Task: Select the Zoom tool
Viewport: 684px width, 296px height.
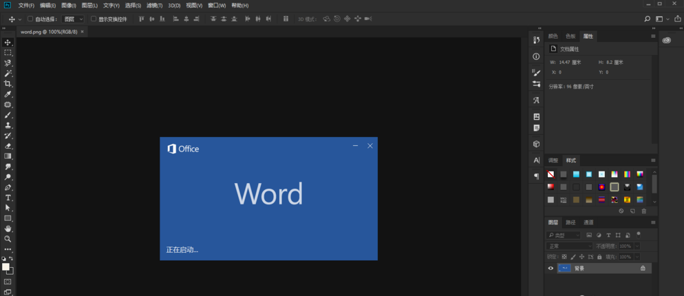Action: [8, 239]
